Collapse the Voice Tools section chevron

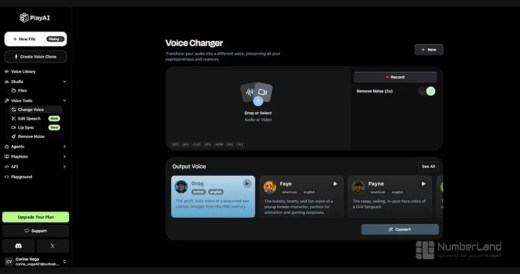[64, 101]
